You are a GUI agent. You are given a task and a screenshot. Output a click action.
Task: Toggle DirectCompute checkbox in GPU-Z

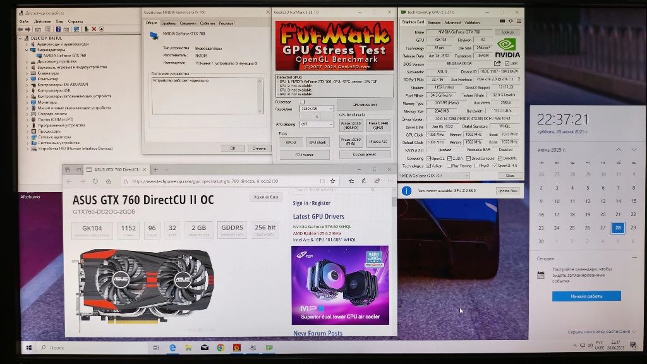tap(468, 158)
